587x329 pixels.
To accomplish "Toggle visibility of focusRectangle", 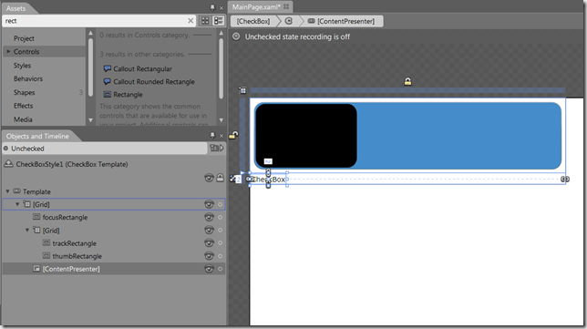I will pyautogui.click(x=209, y=217).
